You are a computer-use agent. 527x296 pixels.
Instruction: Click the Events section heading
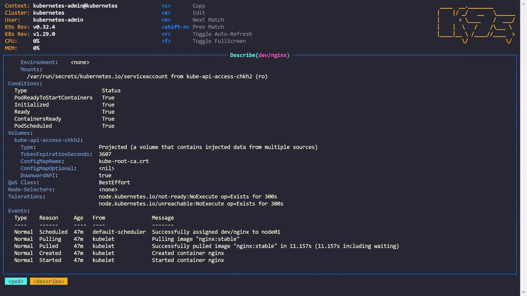click(19, 210)
